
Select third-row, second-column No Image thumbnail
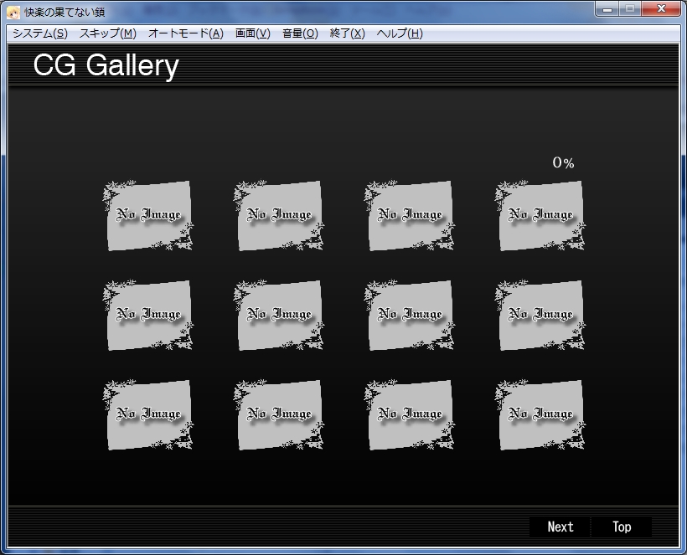click(x=279, y=414)
